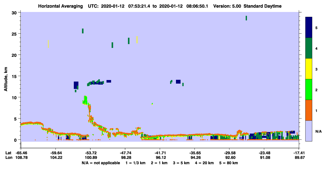This screenshot has height=170, width=332.
Task: Click the colorbar label '5'
Action: coord(316,28)
